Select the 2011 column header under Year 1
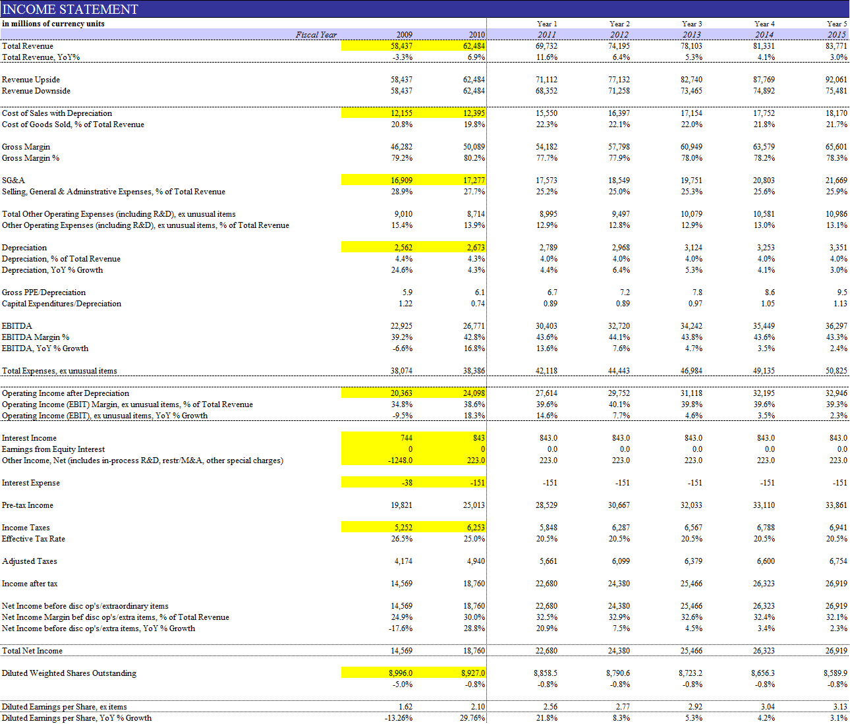Viewport: 850px width, 724px height. [546, 35]
